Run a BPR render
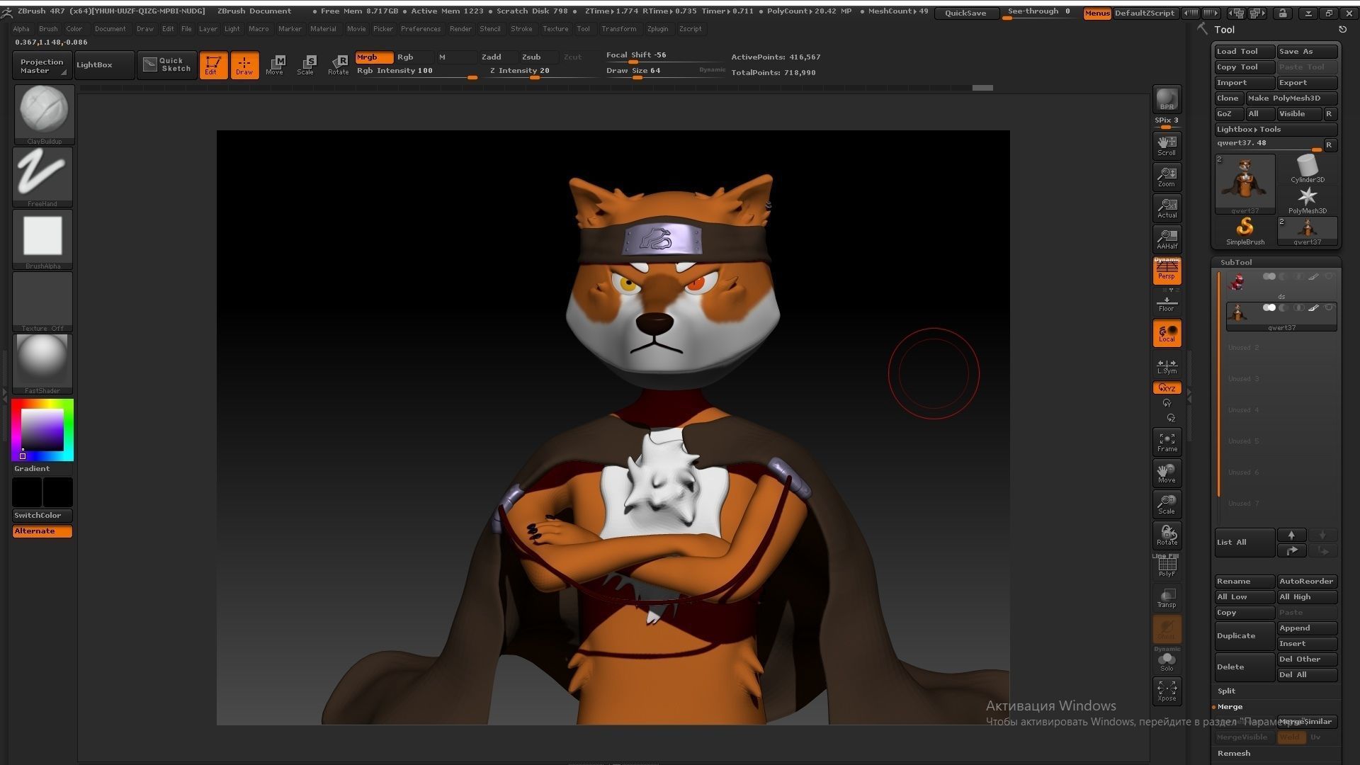 click(1167, 99)
